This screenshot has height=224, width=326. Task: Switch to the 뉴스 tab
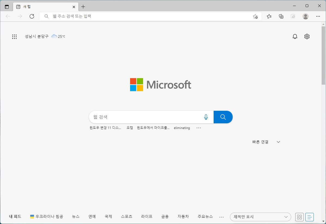(x=76, y=216)
